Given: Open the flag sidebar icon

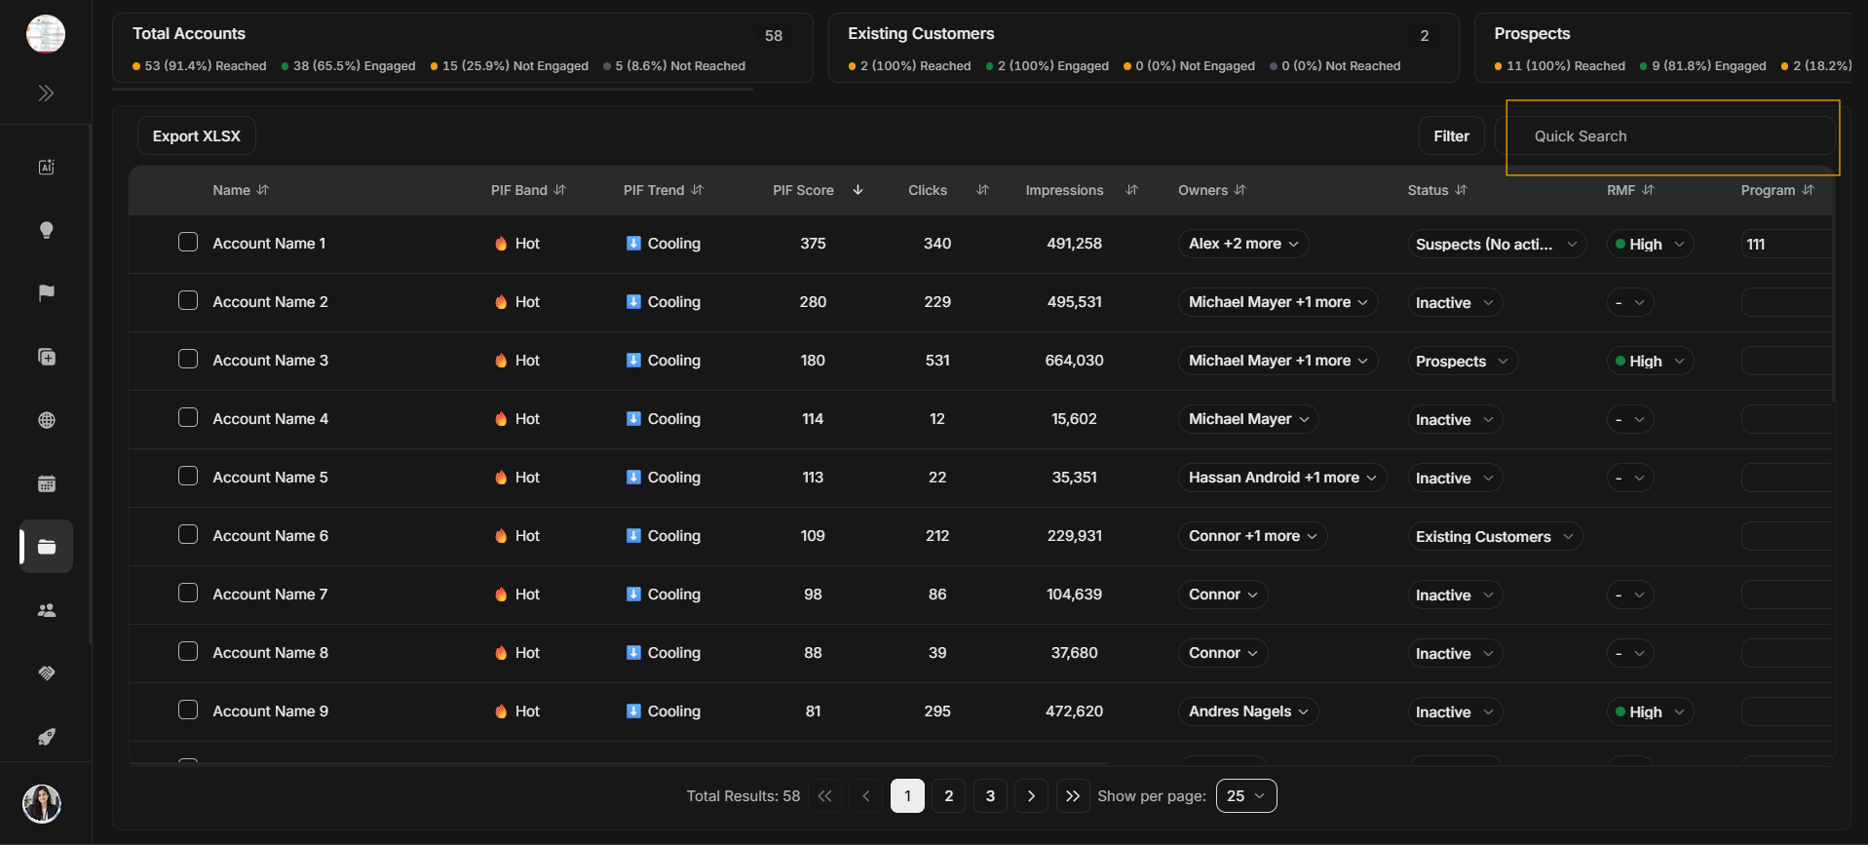Looking at the screenshot, I should [46, 293].
